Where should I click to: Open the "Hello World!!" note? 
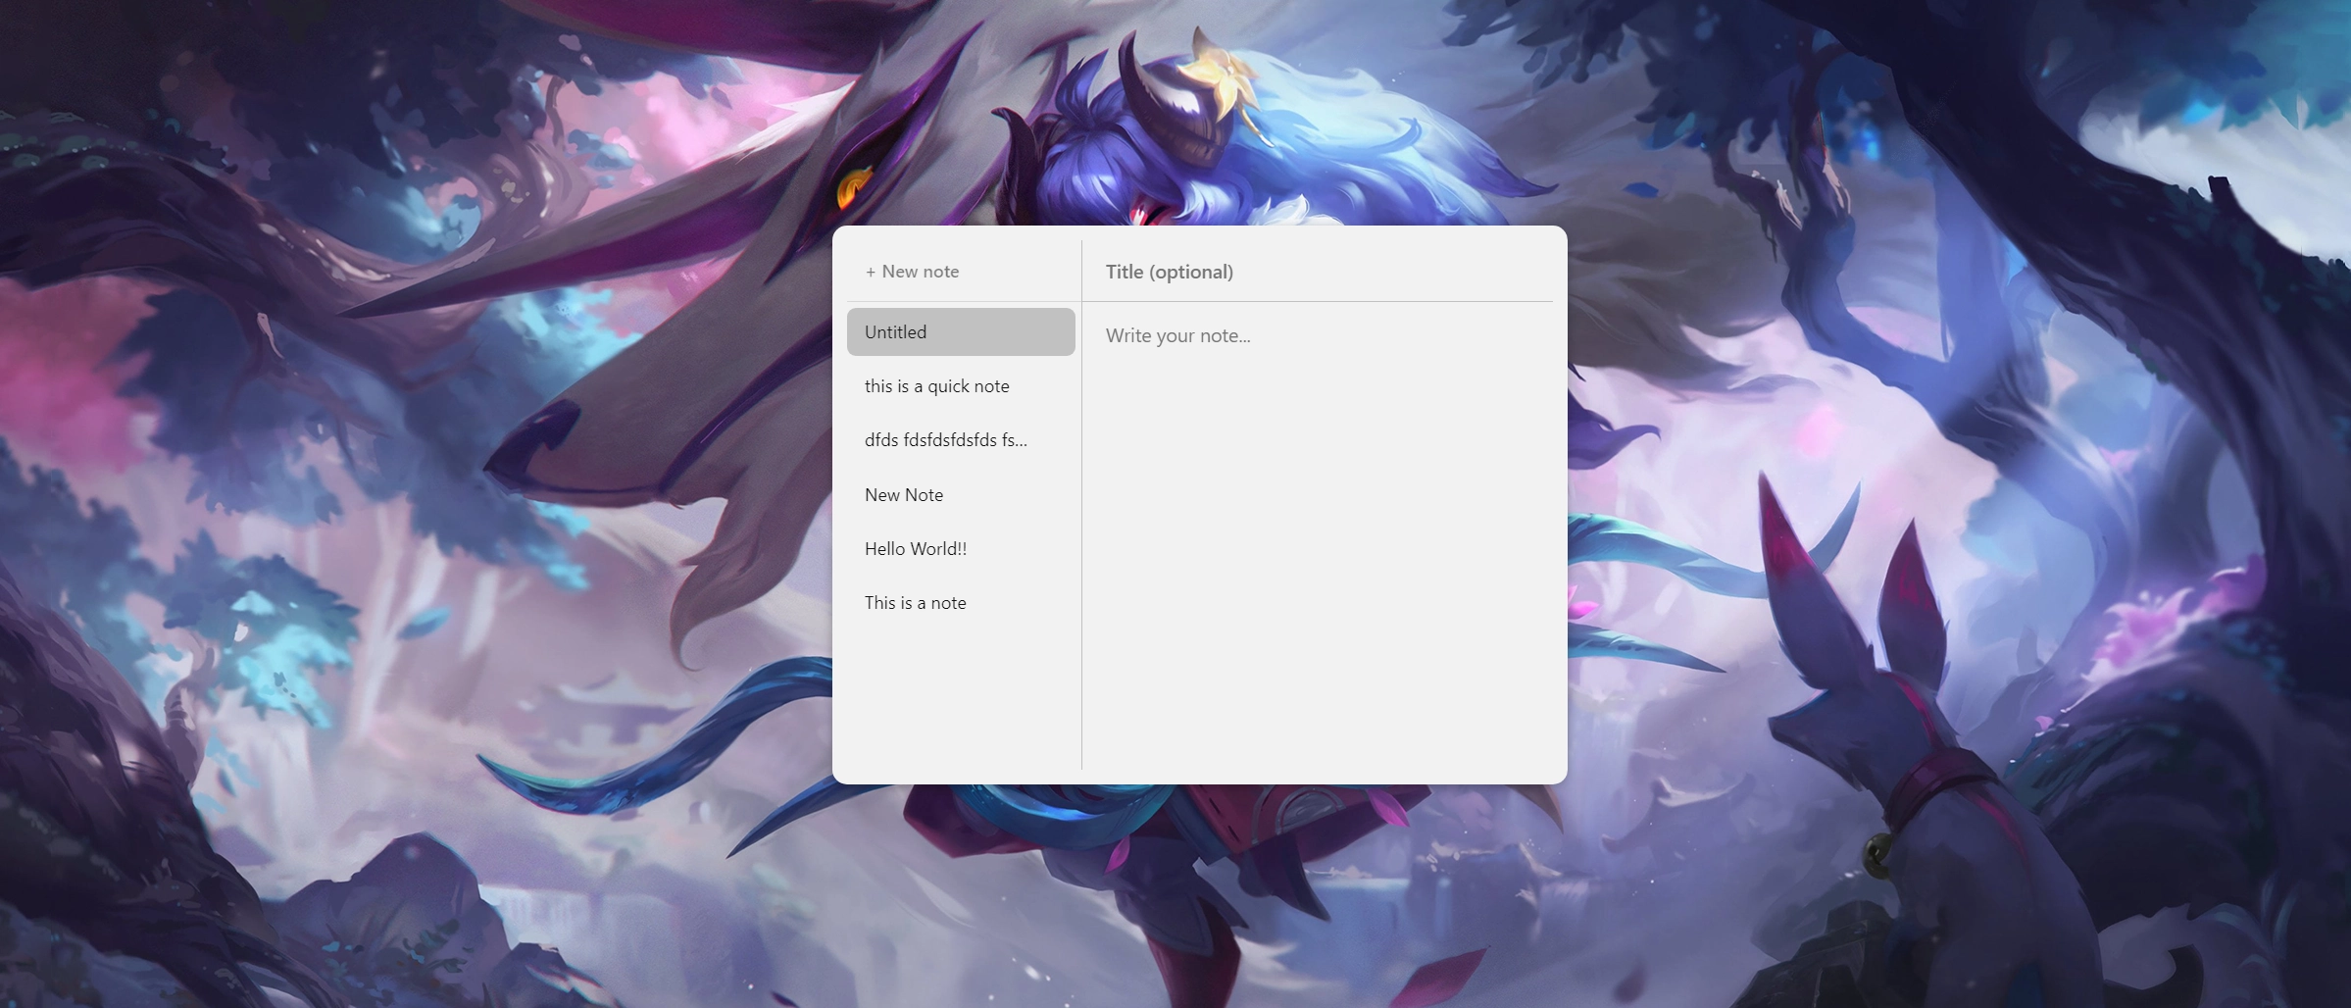coord(915,549)
